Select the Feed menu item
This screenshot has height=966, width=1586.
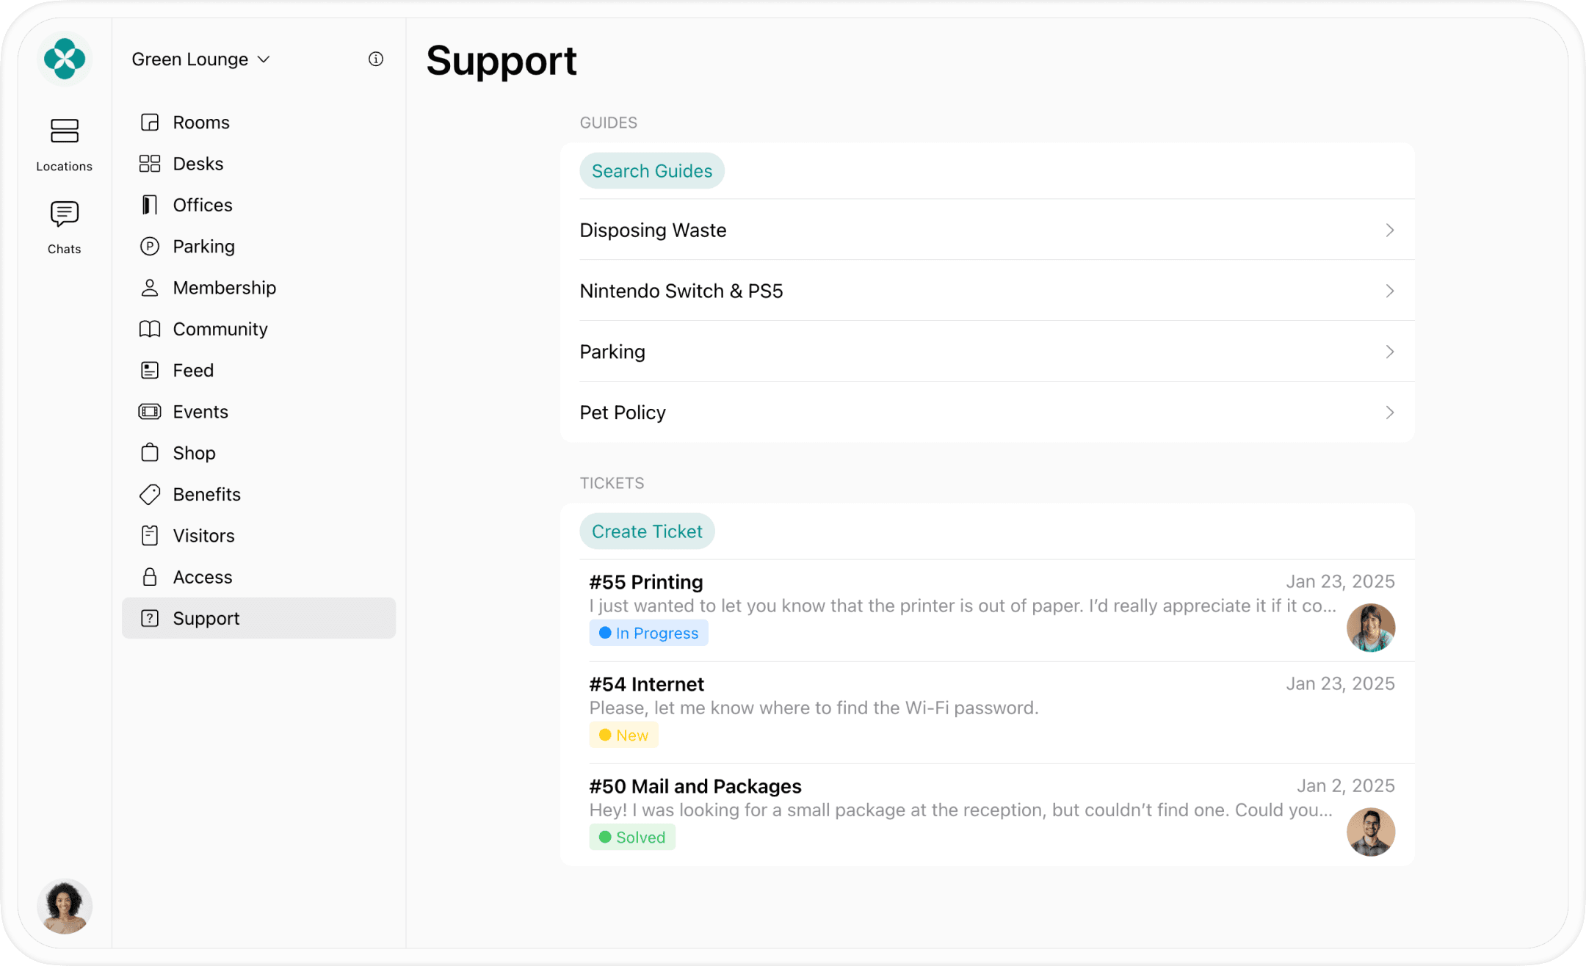[192, 370]
